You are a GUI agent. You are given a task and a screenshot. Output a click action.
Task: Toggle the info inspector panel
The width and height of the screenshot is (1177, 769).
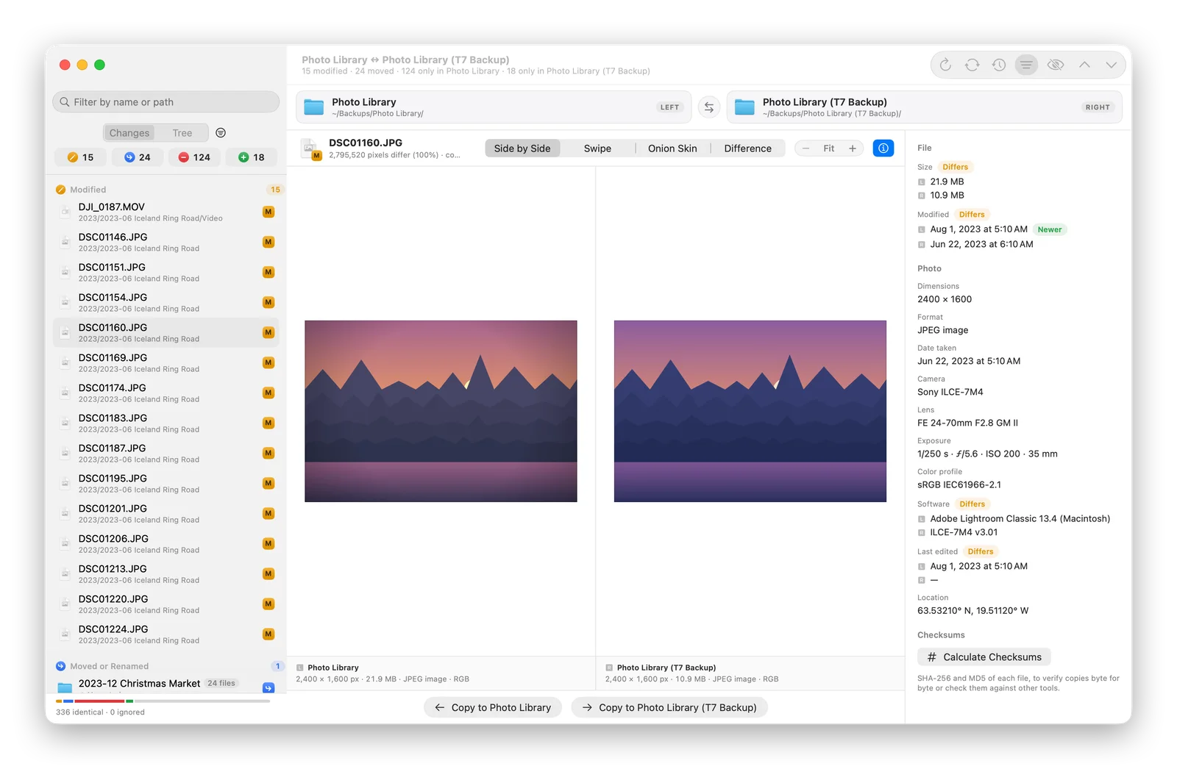(x=883, y=149)
